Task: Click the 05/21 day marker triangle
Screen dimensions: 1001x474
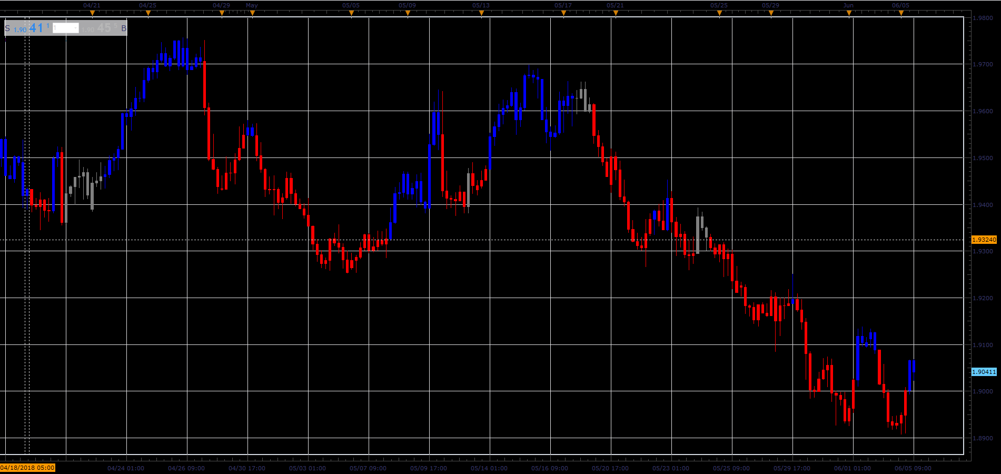Action: pos(616,14)
